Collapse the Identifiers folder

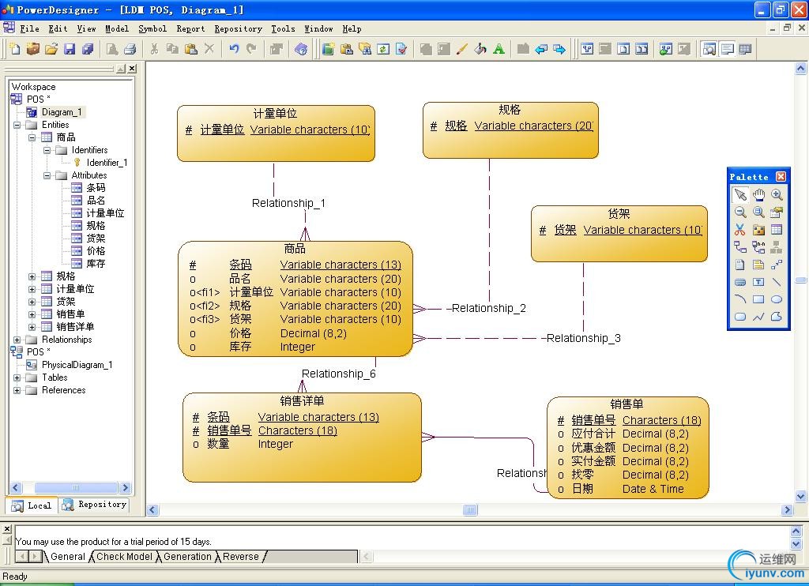(47, 150)
